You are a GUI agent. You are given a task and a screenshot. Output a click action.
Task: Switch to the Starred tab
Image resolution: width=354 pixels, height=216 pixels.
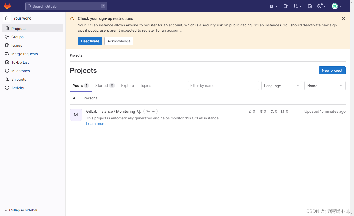pyautogui.click(x=105, y=86)
